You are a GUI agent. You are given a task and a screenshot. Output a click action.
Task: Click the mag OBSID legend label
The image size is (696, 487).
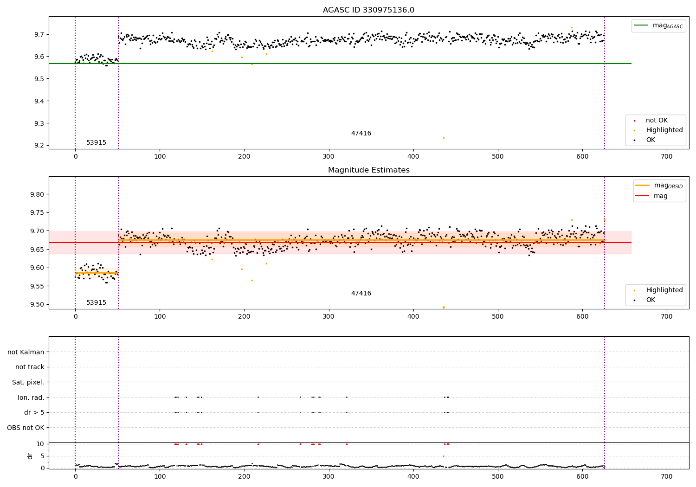tap(669, 186)
